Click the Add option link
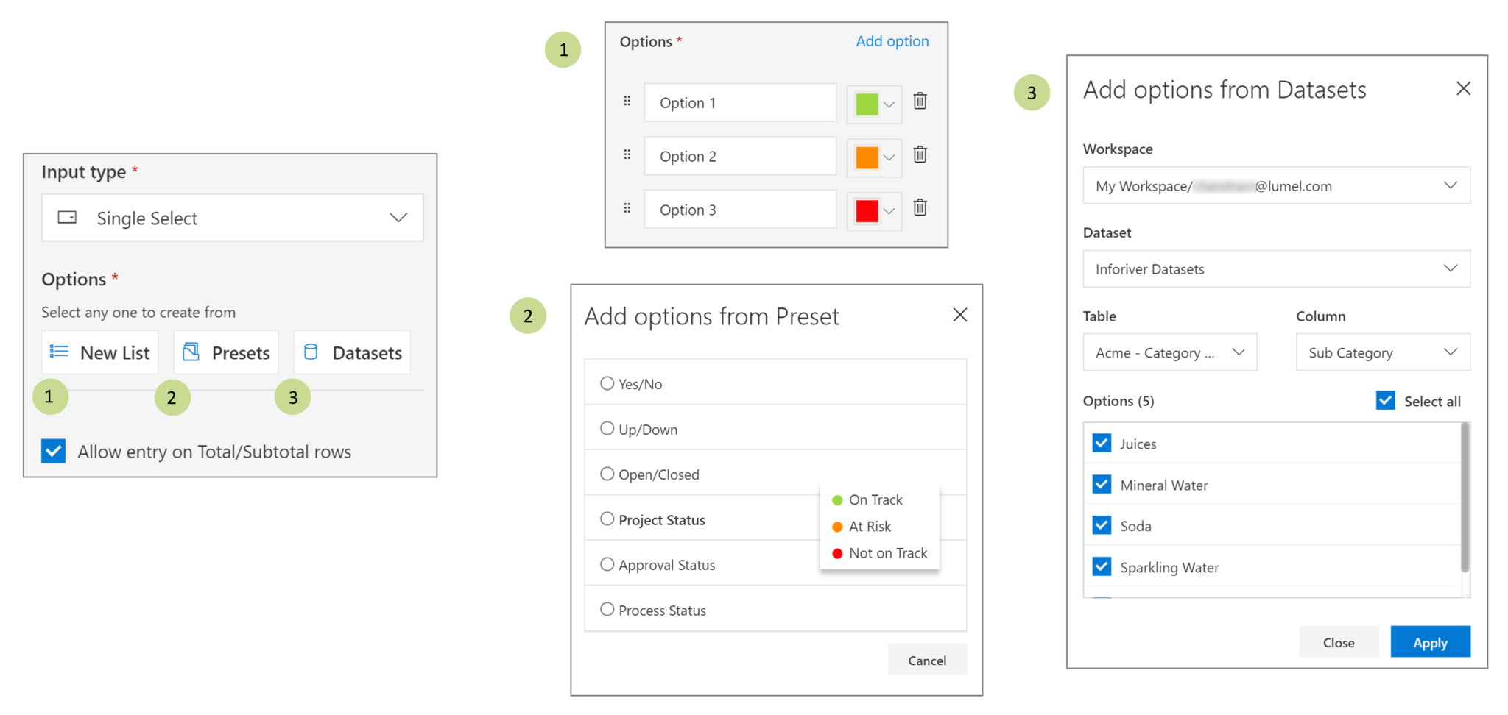Screen dimensions: 1508x715 coord(892,41)
